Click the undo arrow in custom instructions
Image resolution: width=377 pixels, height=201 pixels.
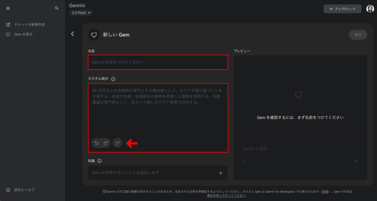tap(96, 143)
